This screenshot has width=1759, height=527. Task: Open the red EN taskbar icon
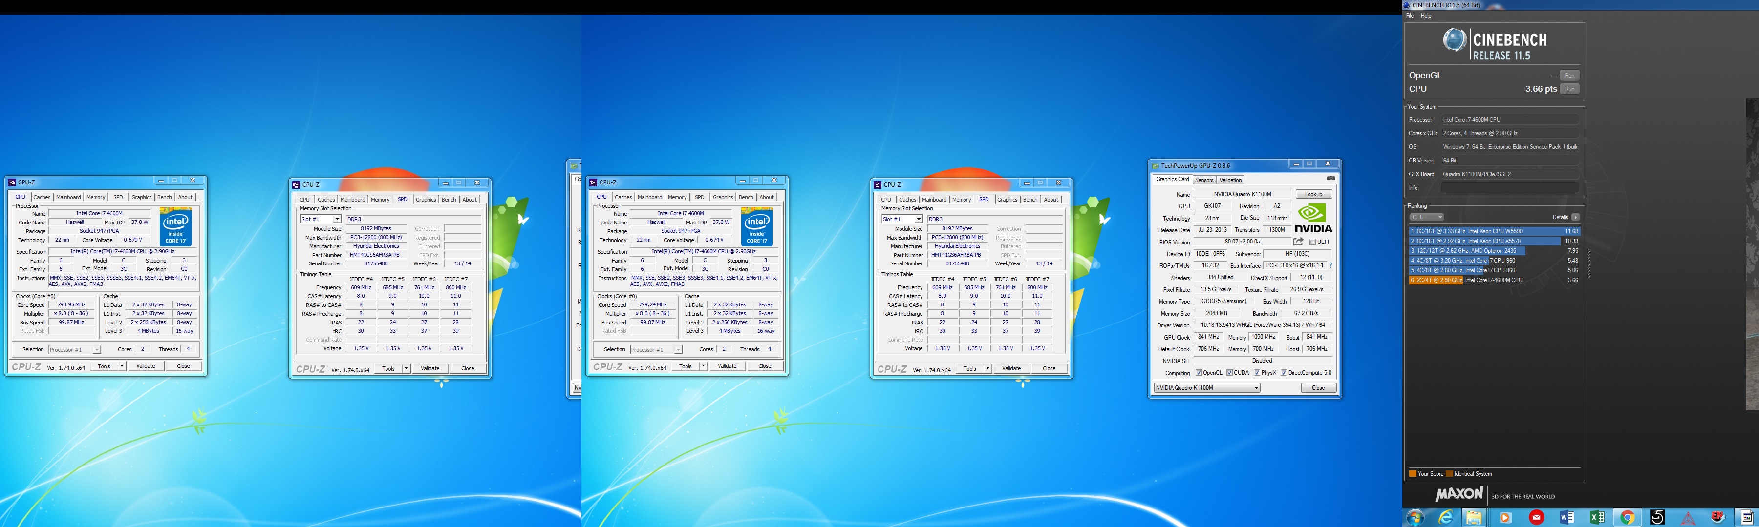tap(1718, 517)
